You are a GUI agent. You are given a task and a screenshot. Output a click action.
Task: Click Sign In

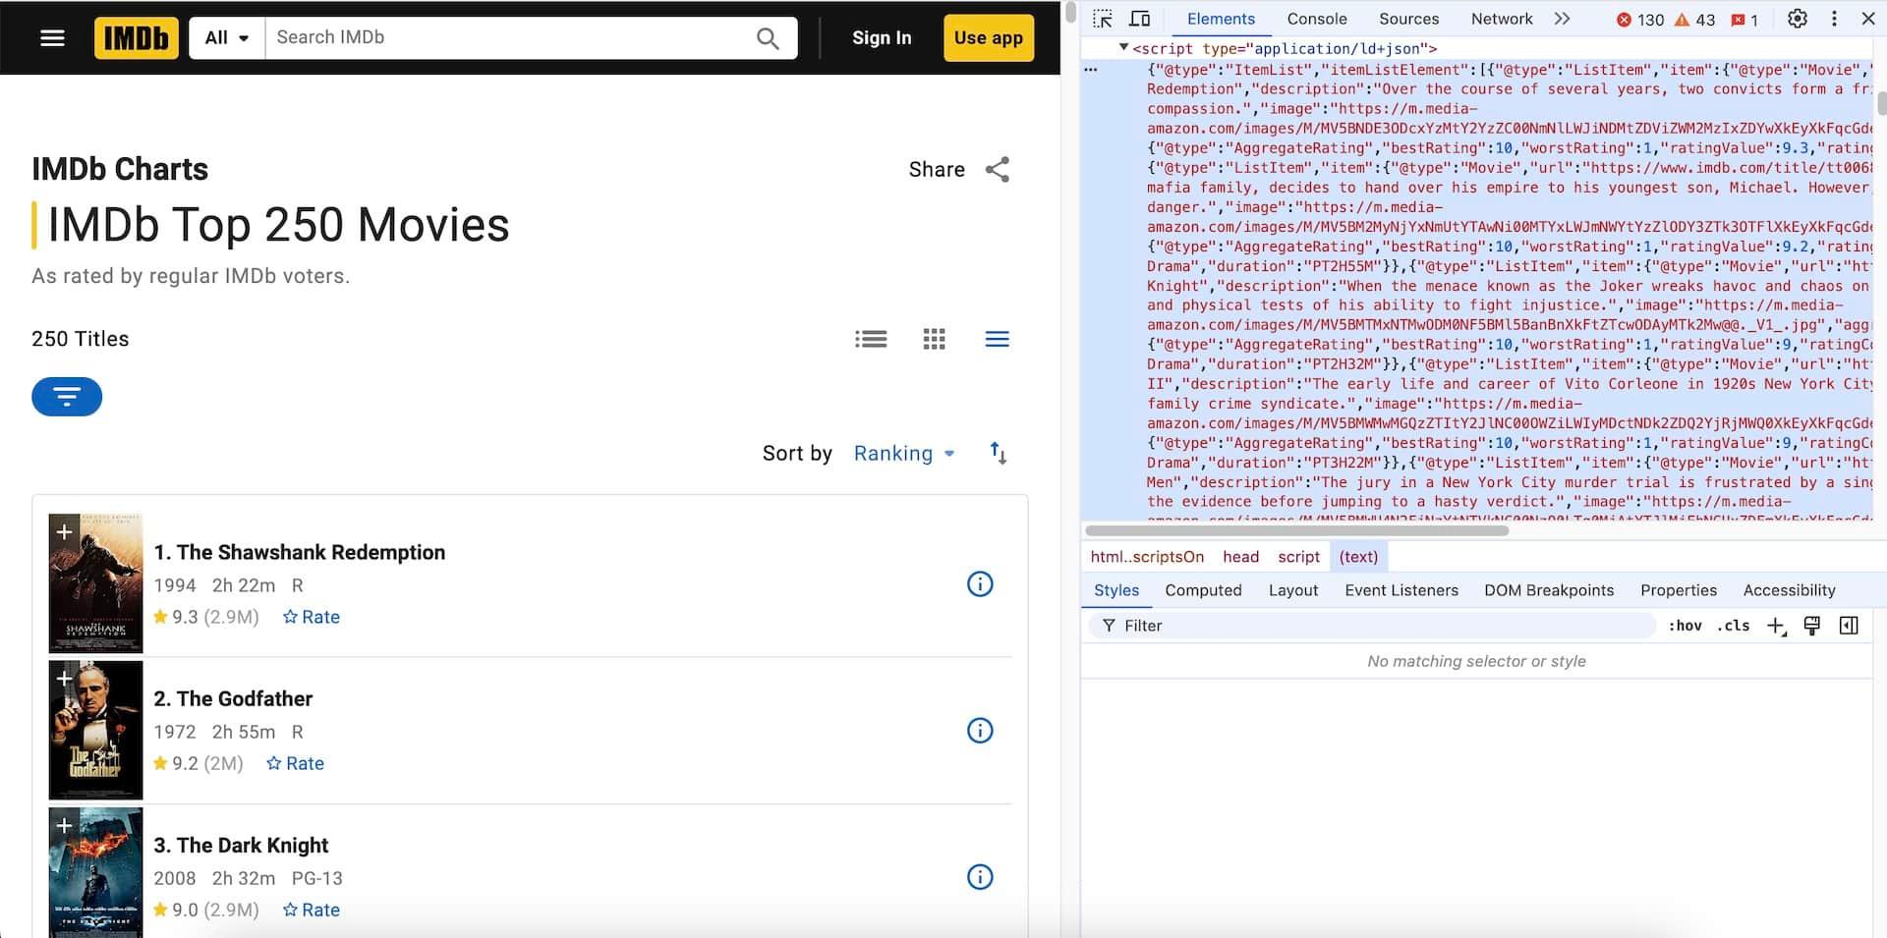point(882,37)
